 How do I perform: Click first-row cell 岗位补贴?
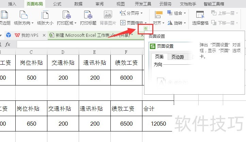tap(31, 63)
